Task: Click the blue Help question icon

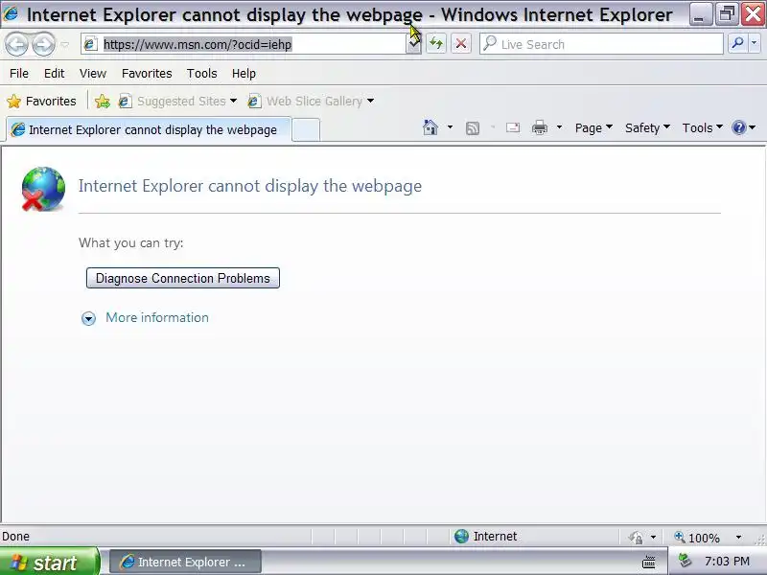Action: [738, 128]
